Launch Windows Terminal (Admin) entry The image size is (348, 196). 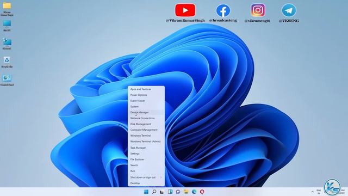tap(146, 142)
